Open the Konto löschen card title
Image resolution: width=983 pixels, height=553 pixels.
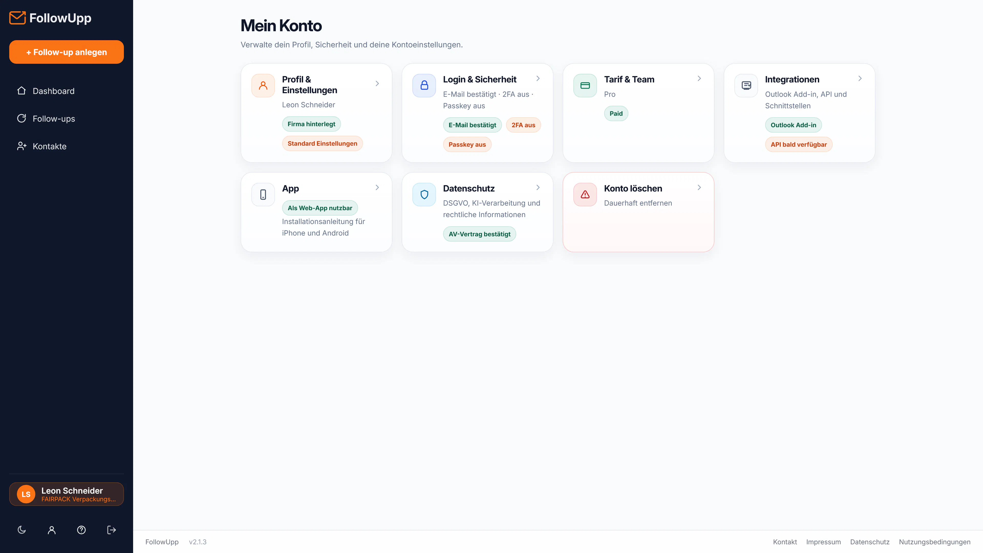point(633,188)
